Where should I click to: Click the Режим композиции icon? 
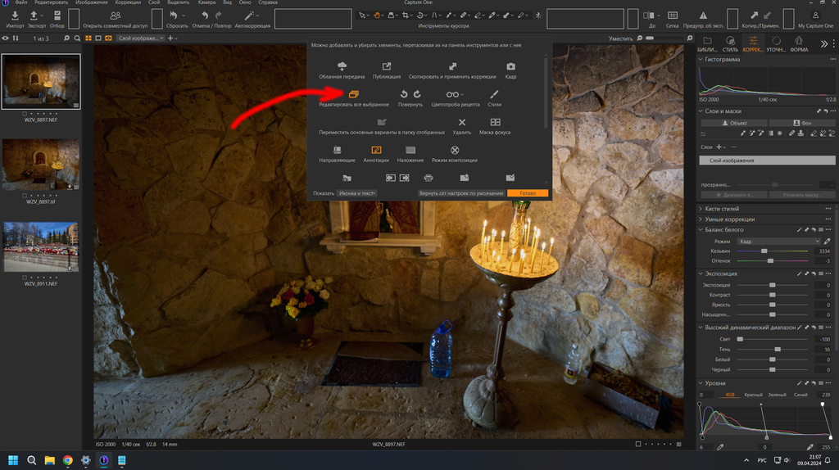click(x=455, y=150)
